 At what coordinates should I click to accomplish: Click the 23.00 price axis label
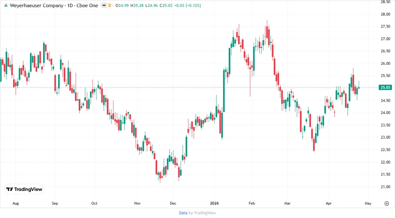[x=385, y=137]
